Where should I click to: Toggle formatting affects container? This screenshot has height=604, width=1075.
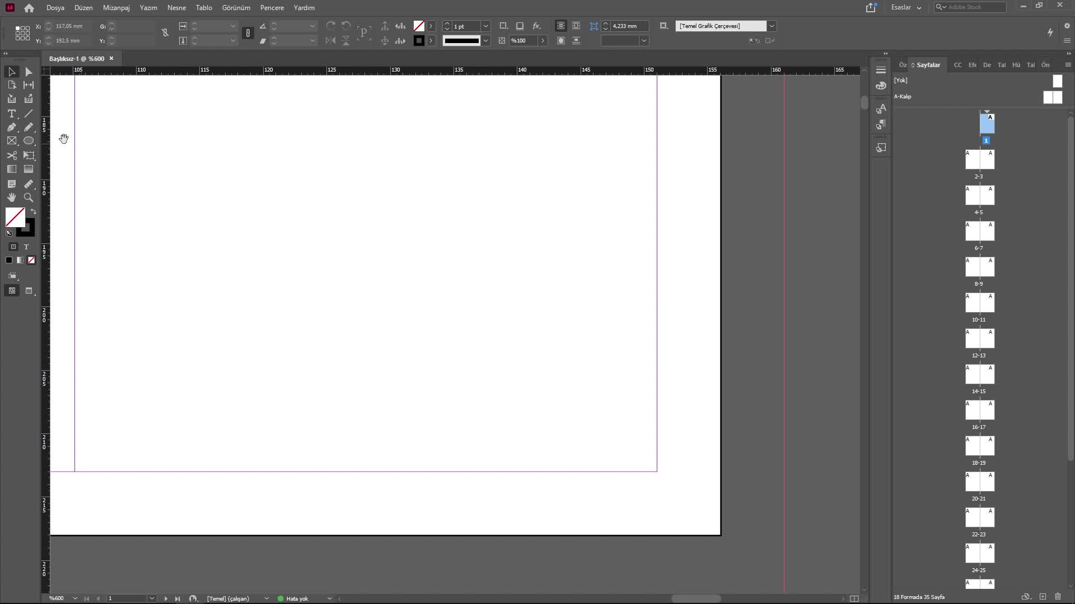13,247
